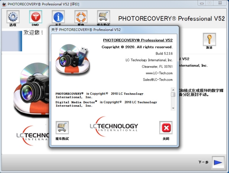Click the main window app icon

[4, 4]
